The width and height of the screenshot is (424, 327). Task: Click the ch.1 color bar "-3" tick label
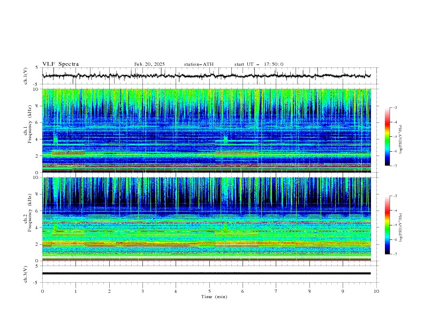[x=395, y=107]
